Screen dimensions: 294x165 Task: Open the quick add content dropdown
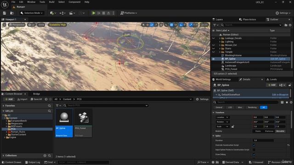pyautogui.click(x=53, y=13)
